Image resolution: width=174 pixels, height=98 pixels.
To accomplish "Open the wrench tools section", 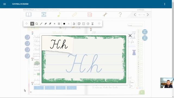I will coord(105,14).
